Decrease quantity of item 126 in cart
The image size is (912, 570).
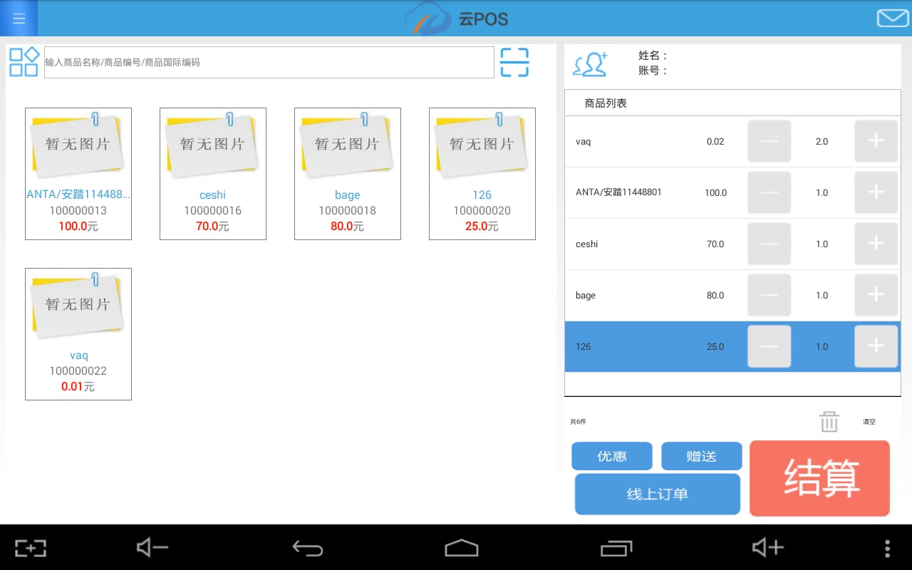tap(769, 346)
